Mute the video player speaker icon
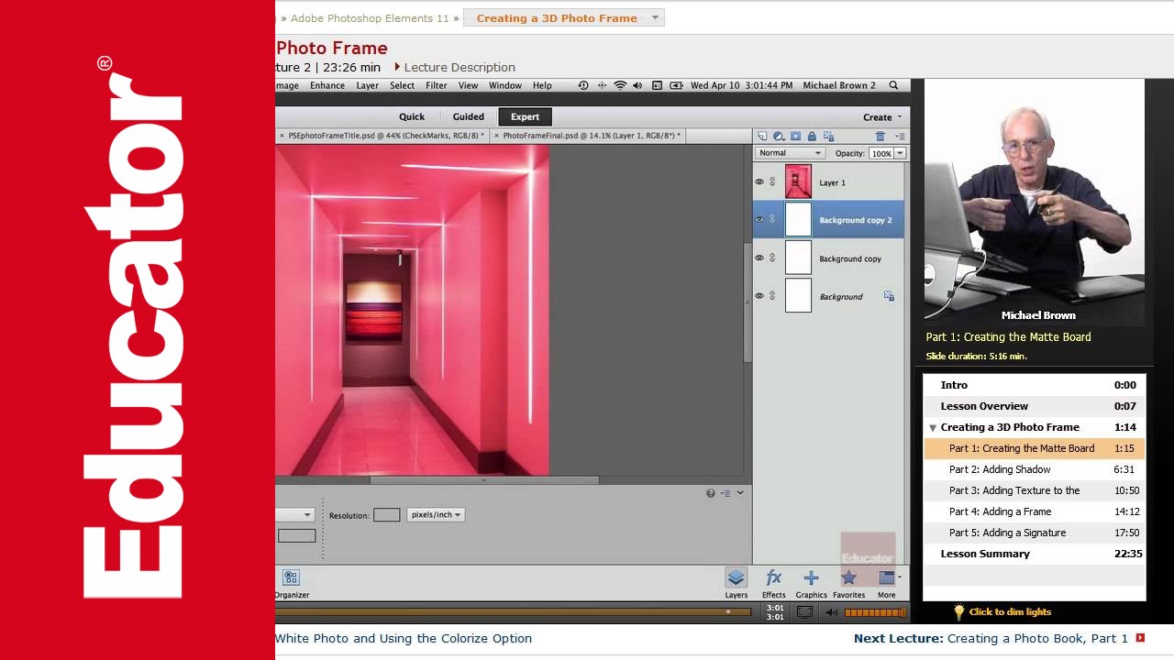The width and height of the screenshot is (1174, 660). (x=831, y=612)
